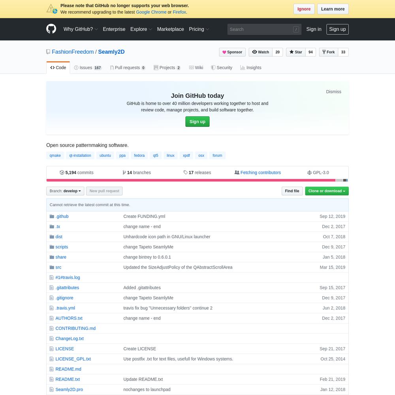Viewport: 395px width, 395px height.
Task: Click the GitHub Octocat logo
Action: pos(51,29)
